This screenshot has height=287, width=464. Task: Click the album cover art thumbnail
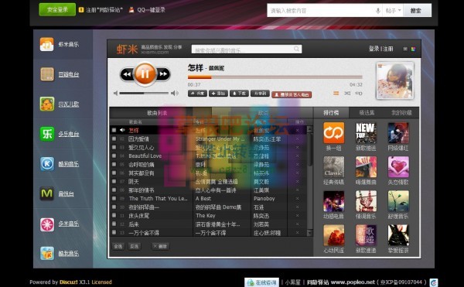(x=394, y=80)
